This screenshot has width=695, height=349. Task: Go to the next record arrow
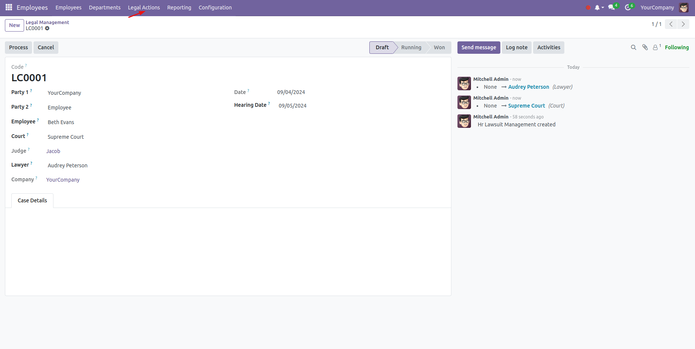683,24
